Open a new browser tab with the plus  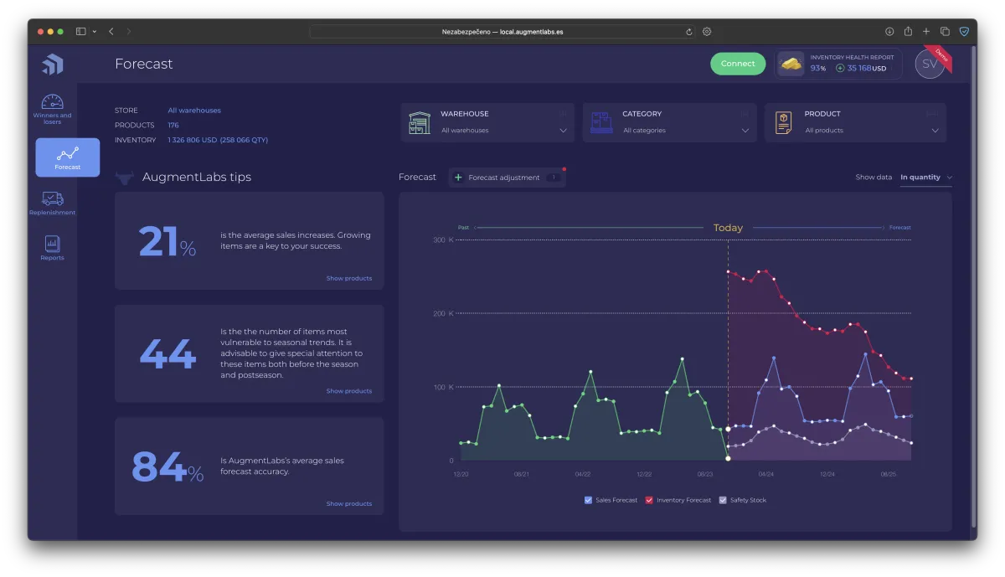tap(926, 32)
